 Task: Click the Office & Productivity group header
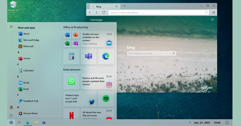click(x=76, y=27)
